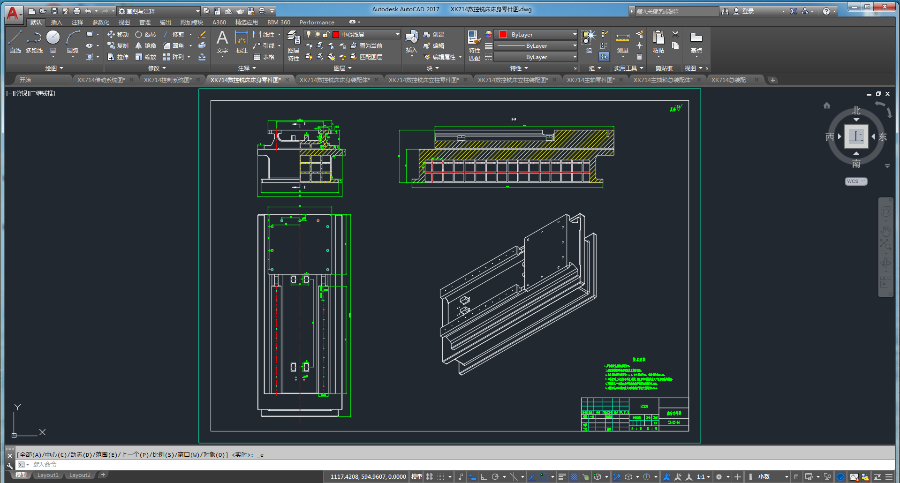The height and width of the screenshot is (483, 900).
Task: Toggle grid display in the status bar
Action: point(430,477)
